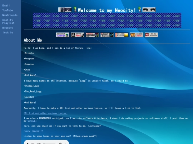Open the Itch.io sidebar link
Viewport: 193px width, 144px height.
pyautogui.click(x=8, y=33)
